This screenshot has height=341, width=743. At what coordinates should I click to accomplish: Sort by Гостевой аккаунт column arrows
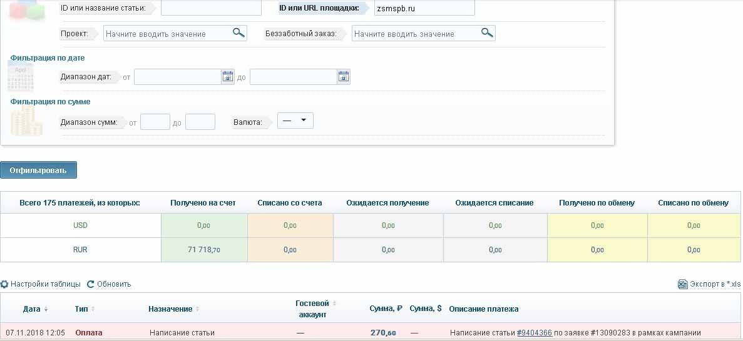pyautogui.click(x=334, y=304)
